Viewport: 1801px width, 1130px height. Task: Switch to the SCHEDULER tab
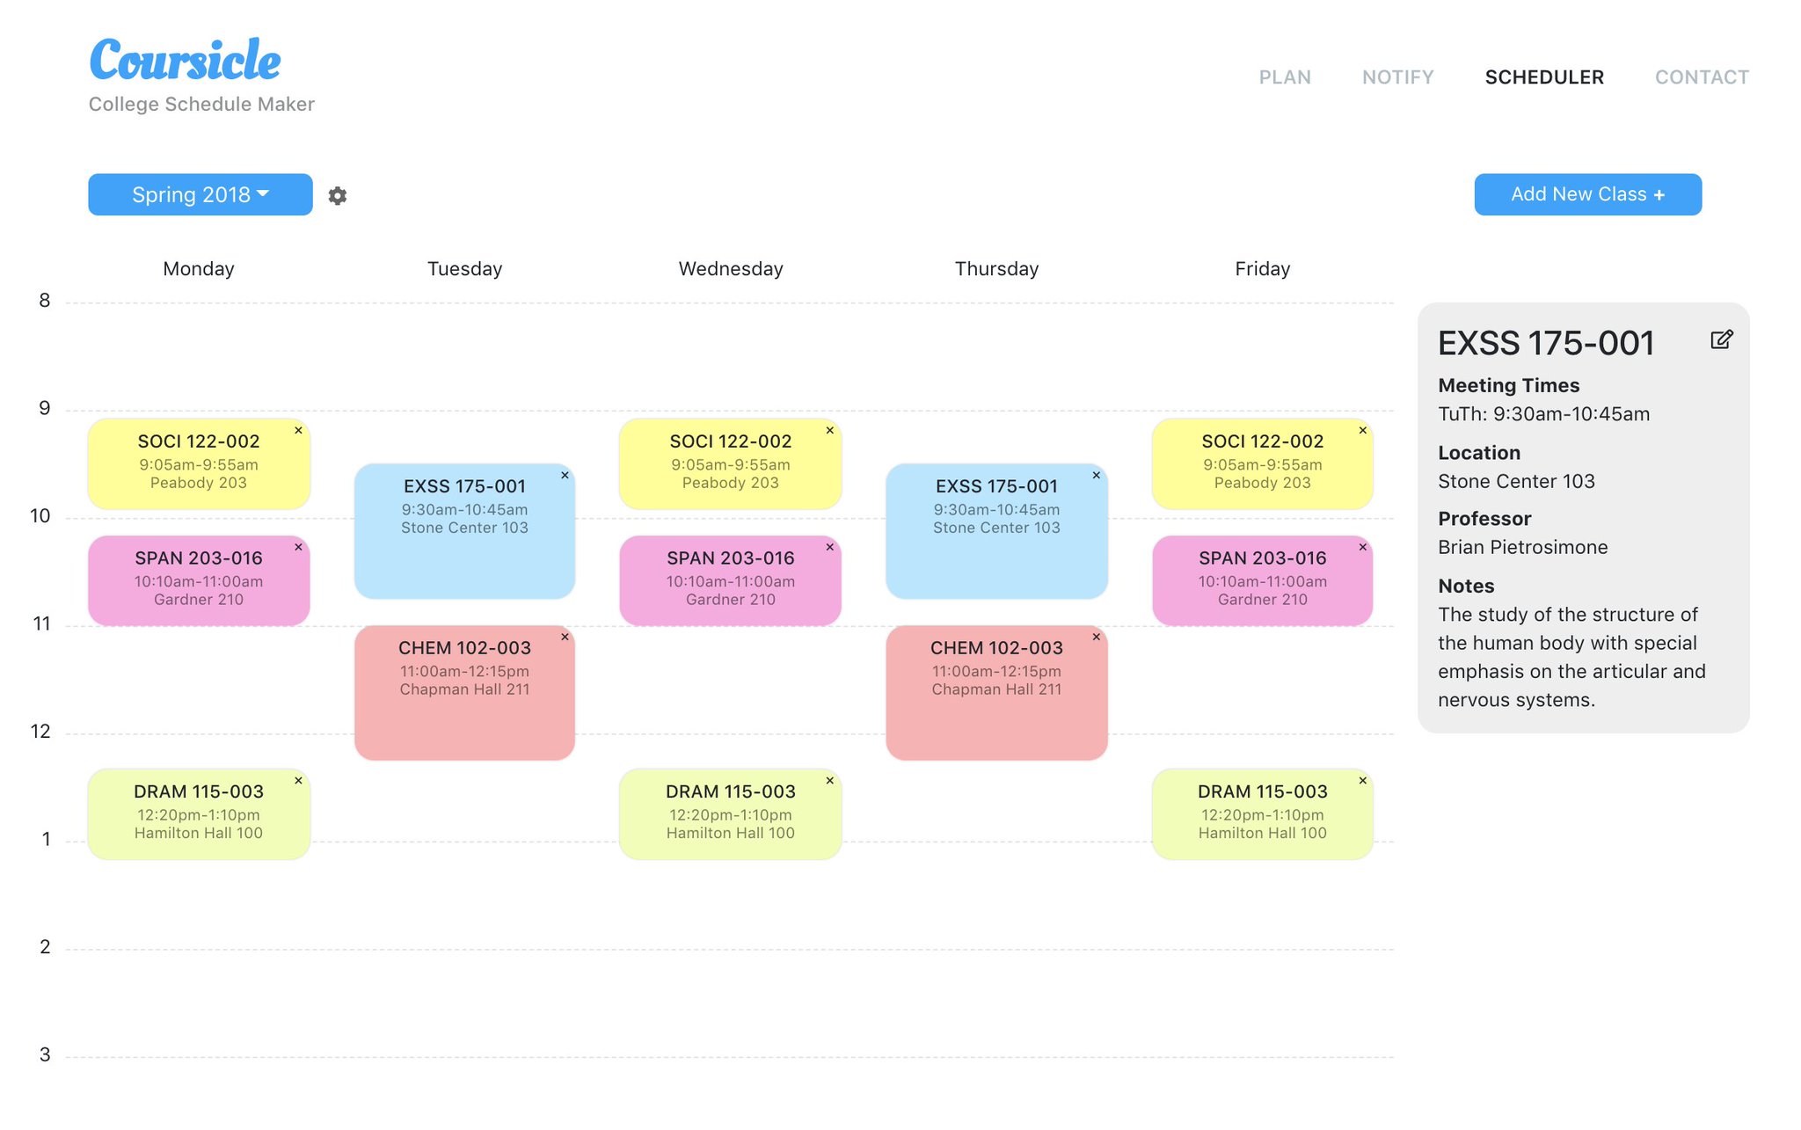[x=1544, y=77]
